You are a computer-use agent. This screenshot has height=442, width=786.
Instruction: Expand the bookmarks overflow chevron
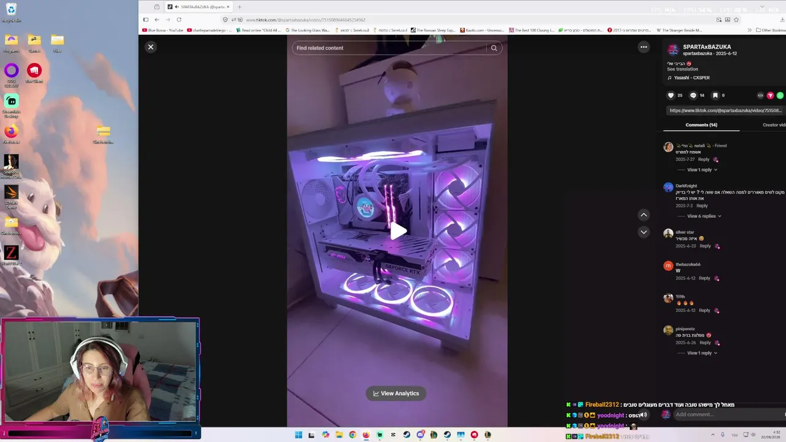coord(749,30)
